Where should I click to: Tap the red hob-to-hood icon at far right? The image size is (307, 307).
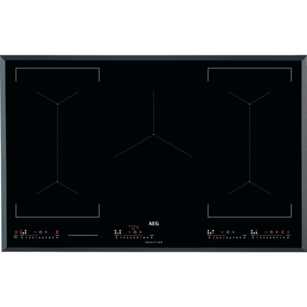[x=282, y=232]
